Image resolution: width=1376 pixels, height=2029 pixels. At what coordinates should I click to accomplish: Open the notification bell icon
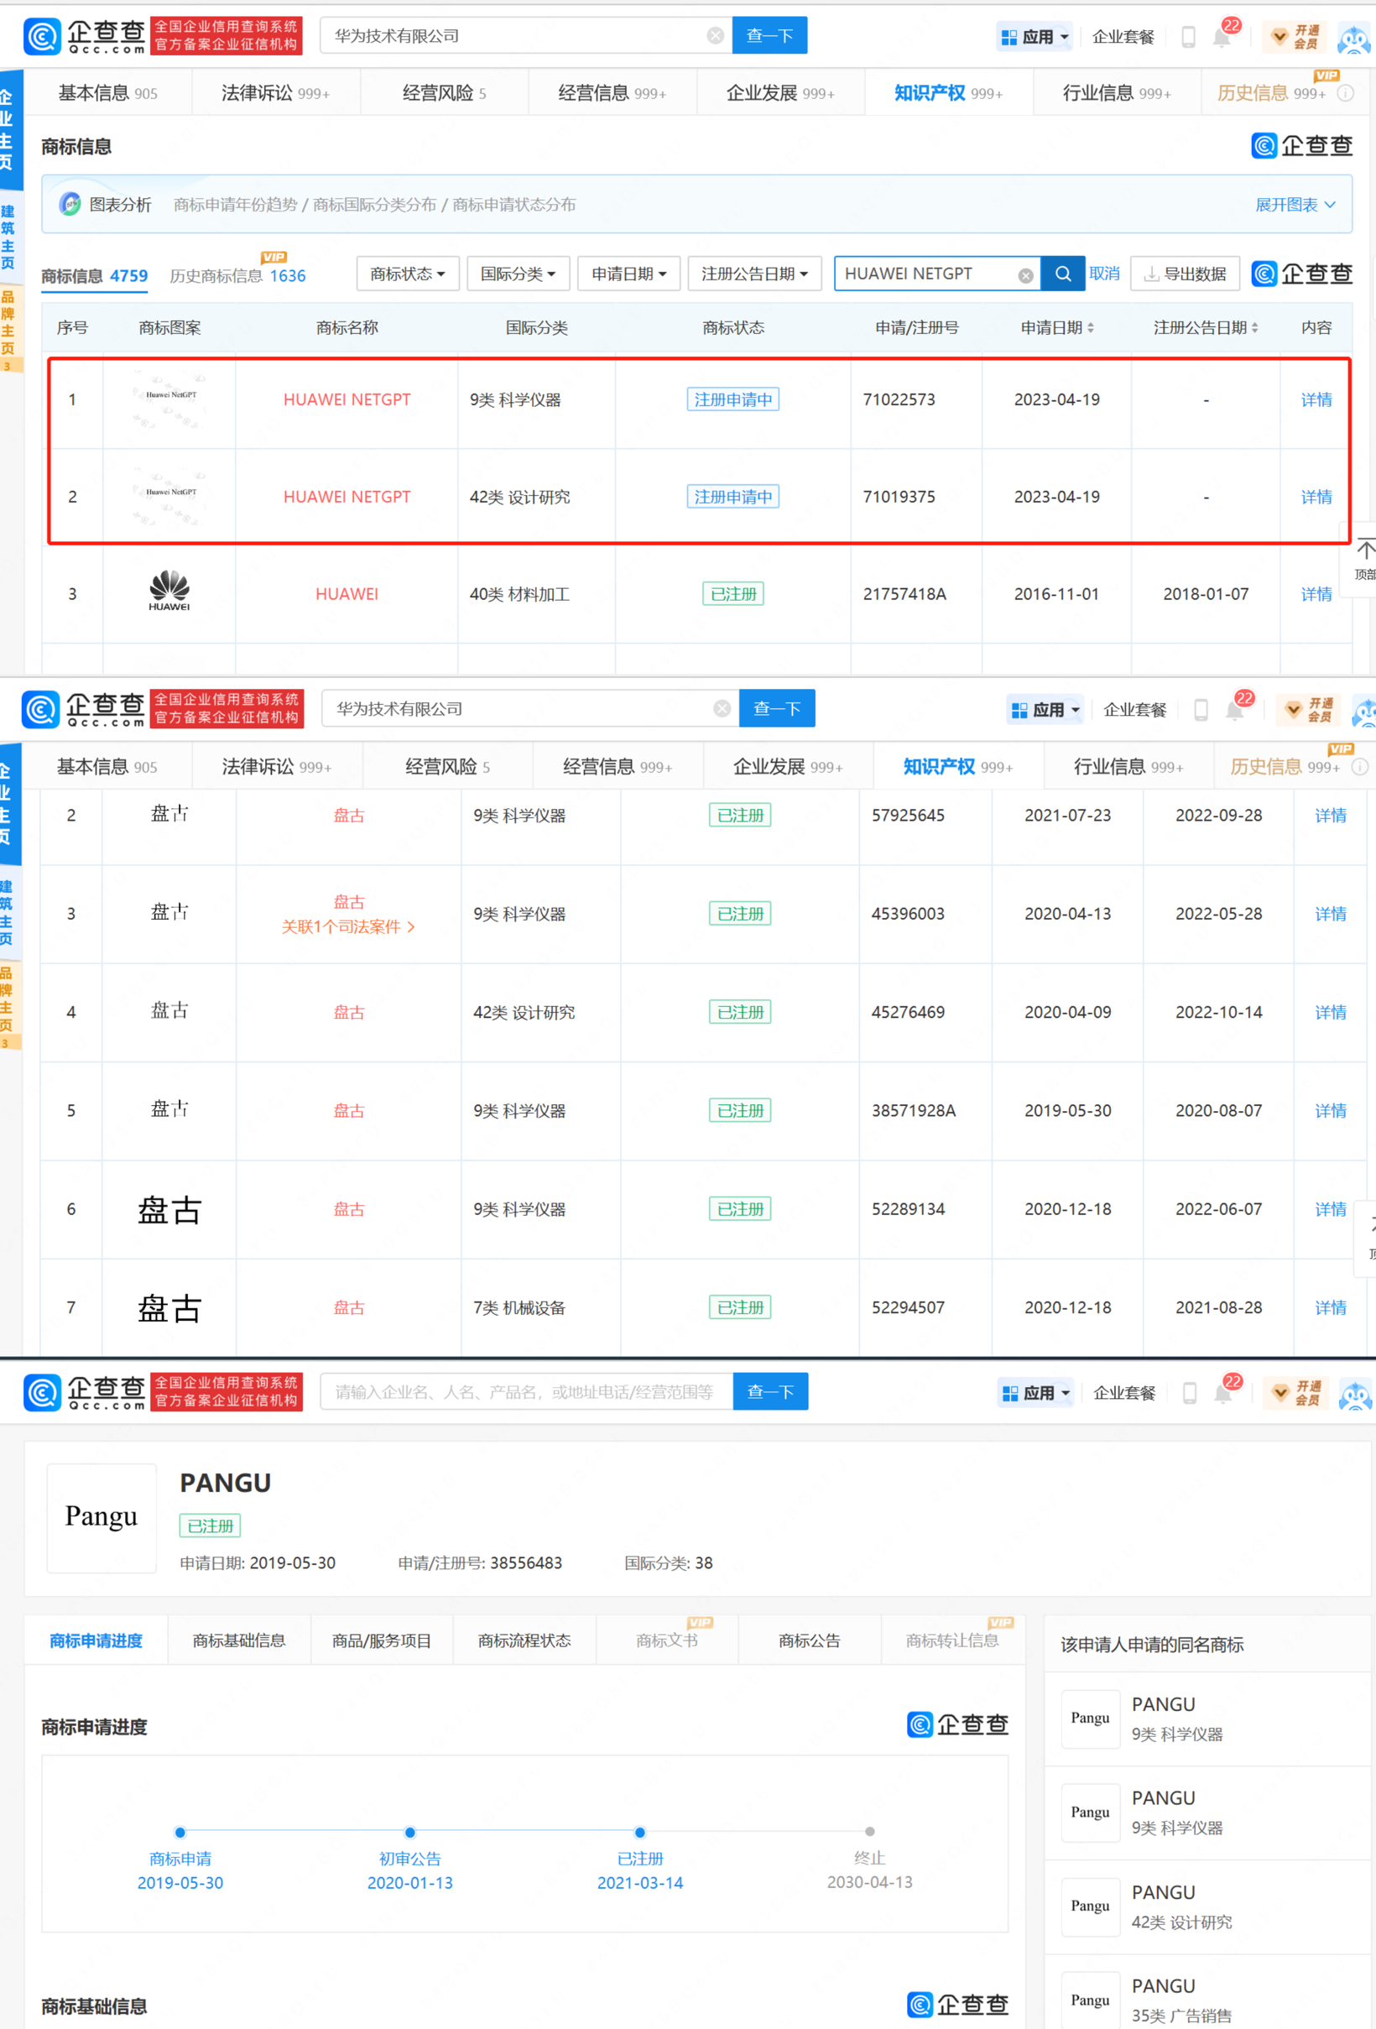click(x=1222, y=37)
